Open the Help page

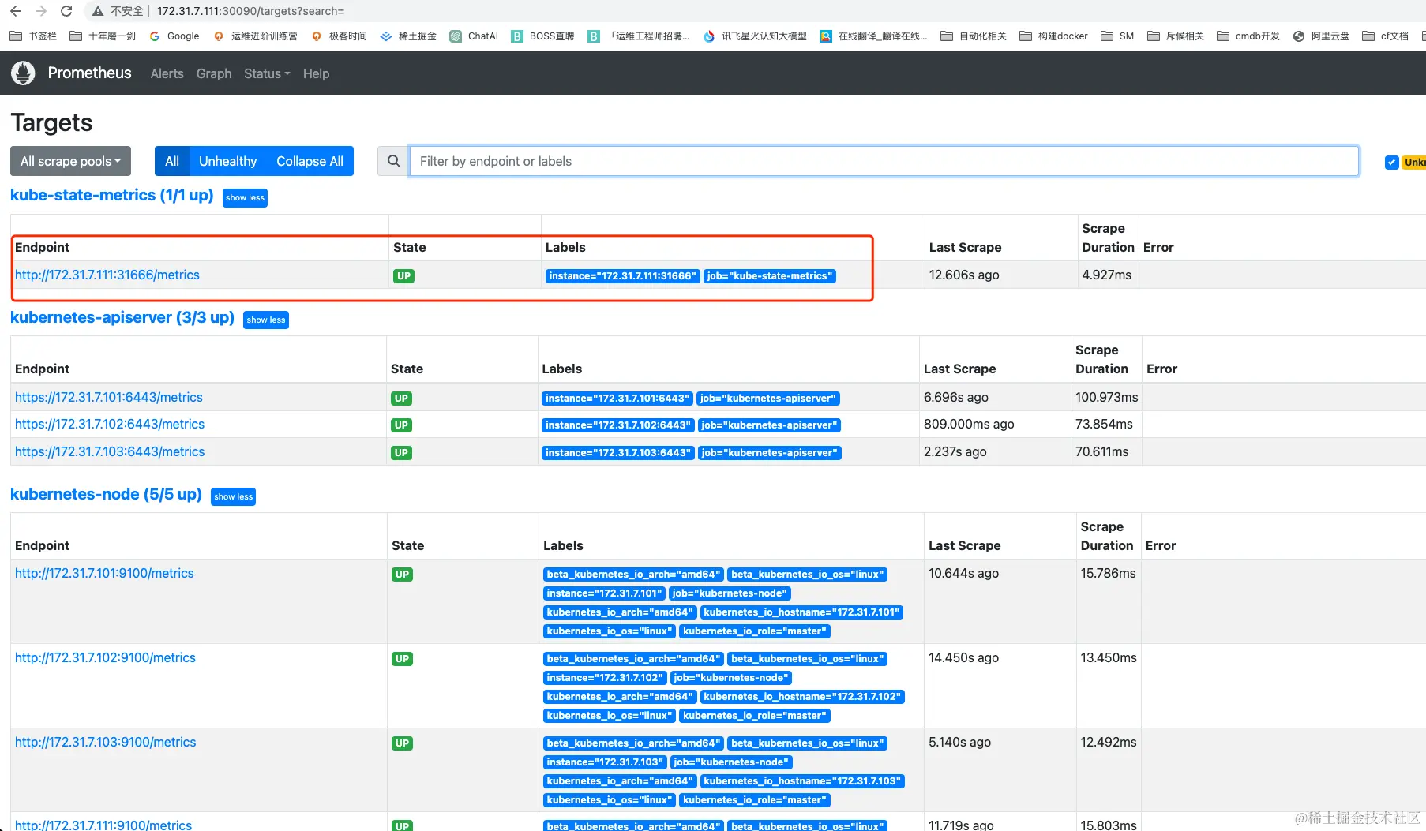(316, 73)
